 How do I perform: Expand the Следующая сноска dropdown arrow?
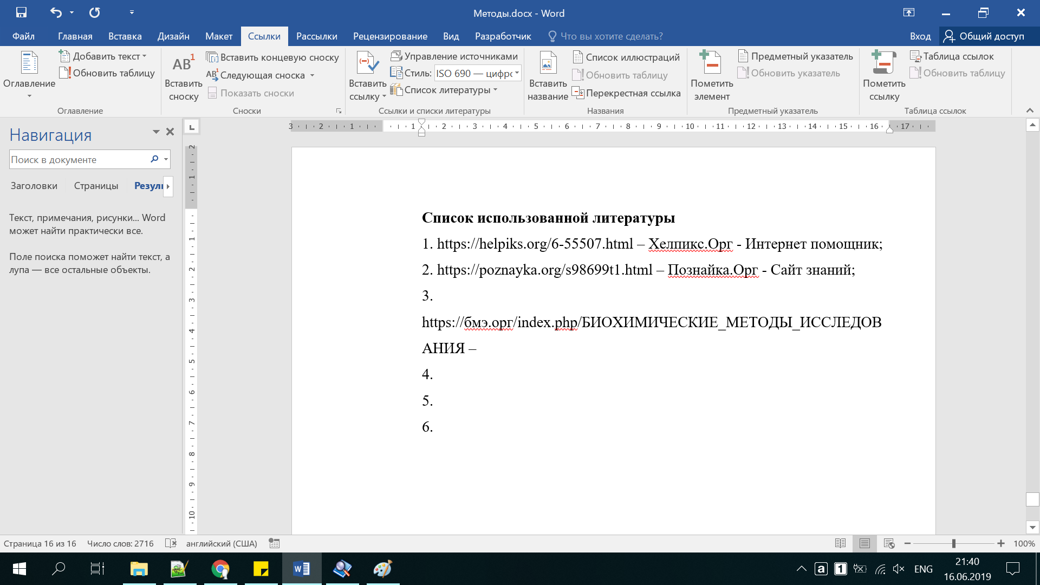pos(313,75)
